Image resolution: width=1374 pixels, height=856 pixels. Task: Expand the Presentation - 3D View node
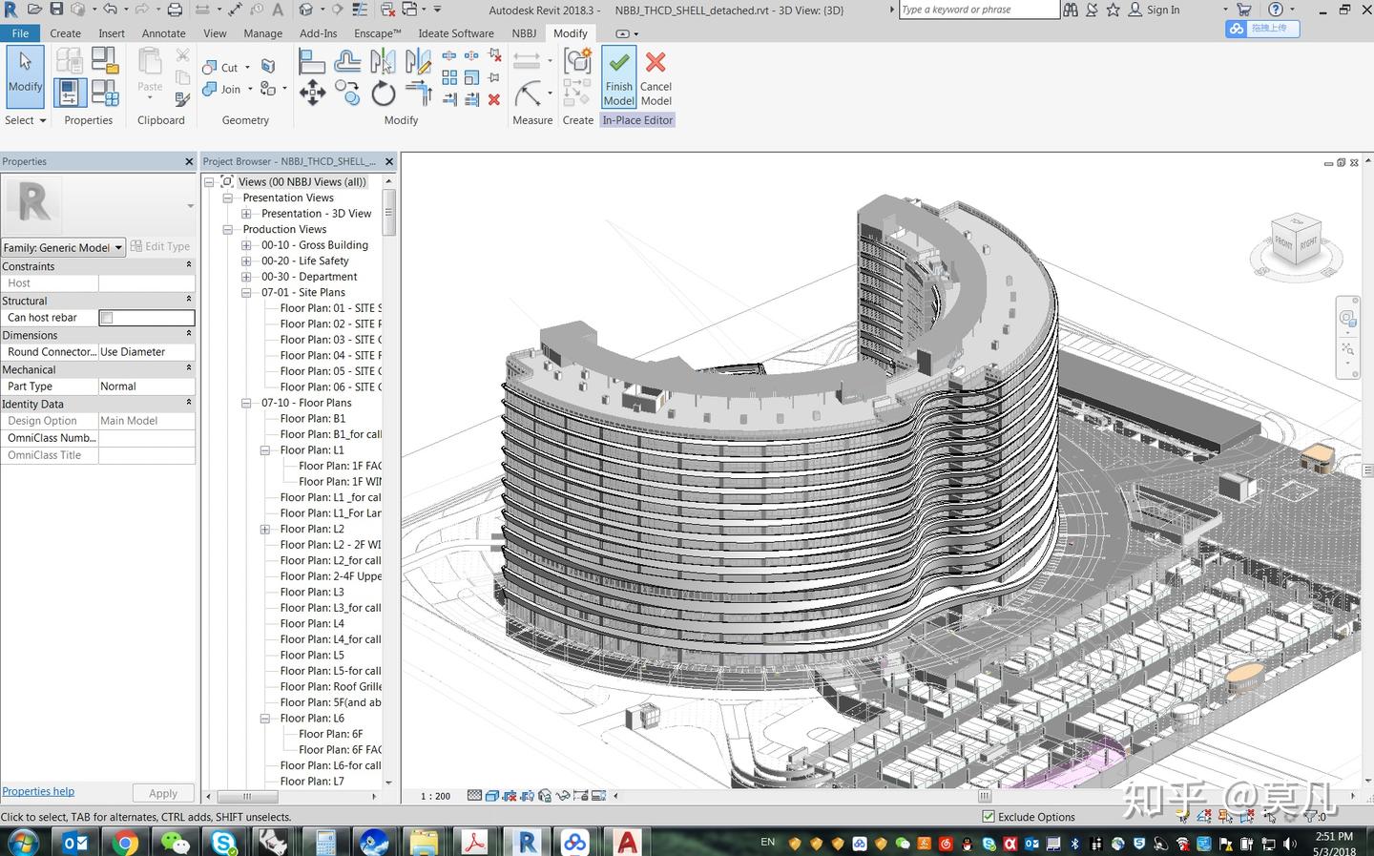coord(246,214)
